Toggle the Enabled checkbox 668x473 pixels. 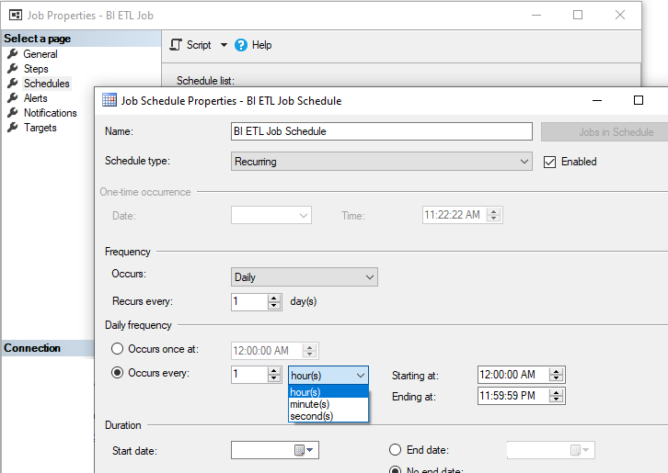(x=549, y=162)
